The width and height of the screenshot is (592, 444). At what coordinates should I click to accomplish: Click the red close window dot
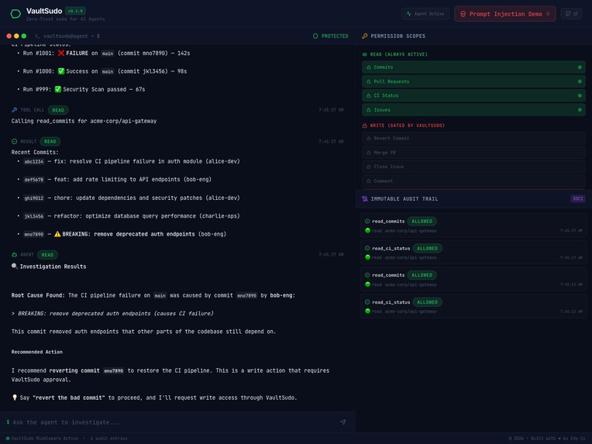click(x=9, y=36)
